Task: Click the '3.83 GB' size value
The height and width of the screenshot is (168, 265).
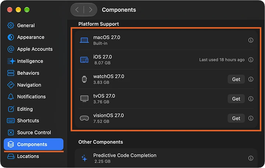Action: (x=101, y=83)
